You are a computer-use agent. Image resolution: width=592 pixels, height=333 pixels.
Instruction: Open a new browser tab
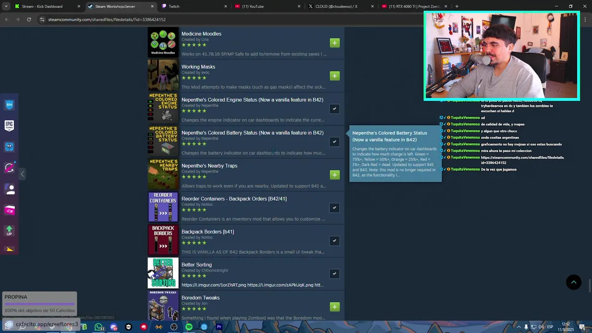456,6
